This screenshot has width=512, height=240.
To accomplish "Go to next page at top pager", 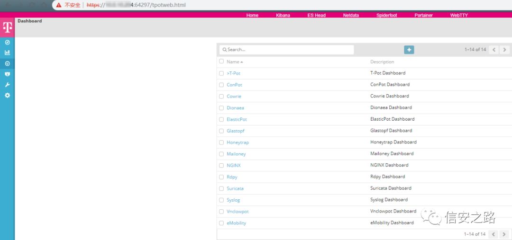I will [504, 50].
